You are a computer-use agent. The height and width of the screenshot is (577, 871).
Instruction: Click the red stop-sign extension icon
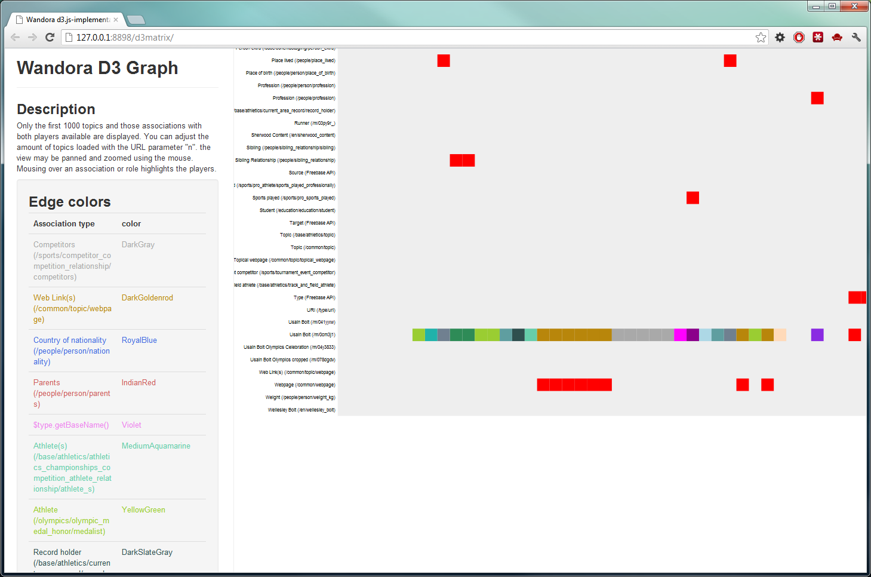click(799, 38)
